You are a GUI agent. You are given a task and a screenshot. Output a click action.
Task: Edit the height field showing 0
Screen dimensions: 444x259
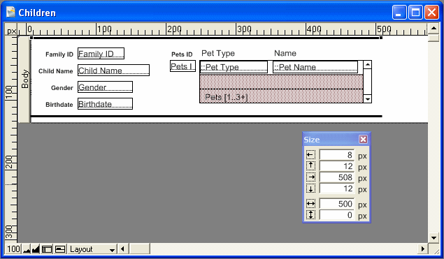pyautogui.click(x=337, y=215)
